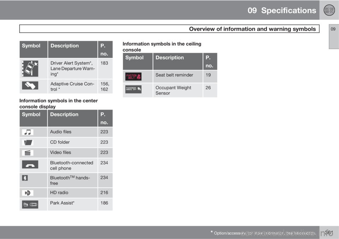The height and width of the screenshot is (239, 339).
Task: Select the HD radio icon
Action: pyautogui.click(x=28, y=193)
